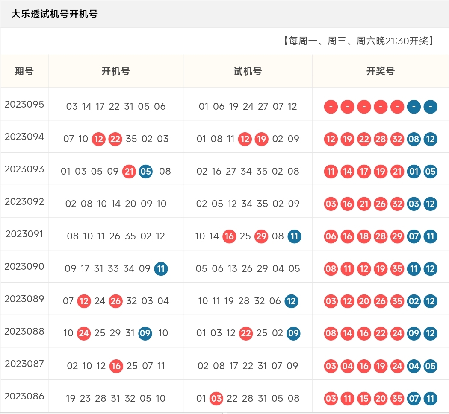
Task: Click red ball 03 in 2023092 开奖号
Action: point(331,204)
